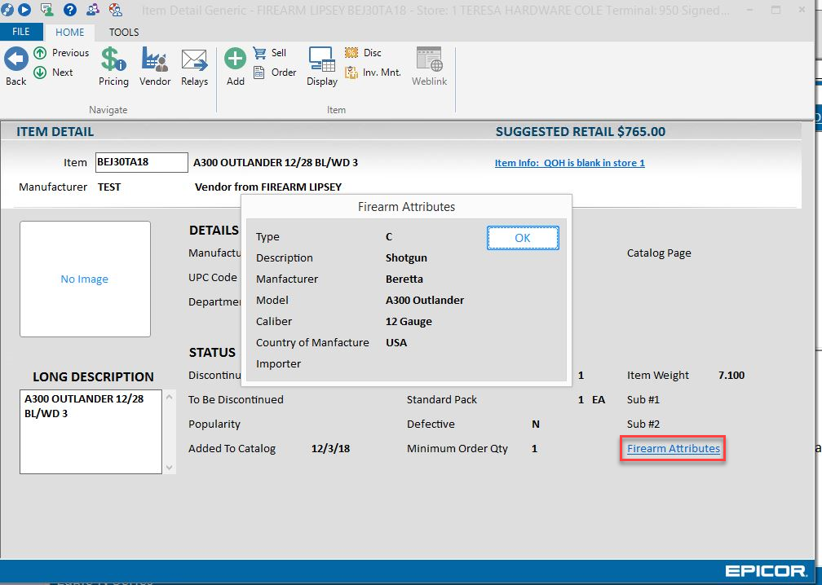The image size is (822, 585).
Task: Click the No Image thumbnail placeholder
Action: pyautogui.click(x=85, y=279)
